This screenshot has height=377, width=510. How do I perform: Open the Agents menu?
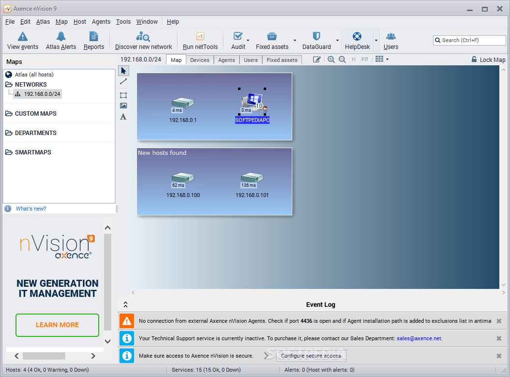101,22
